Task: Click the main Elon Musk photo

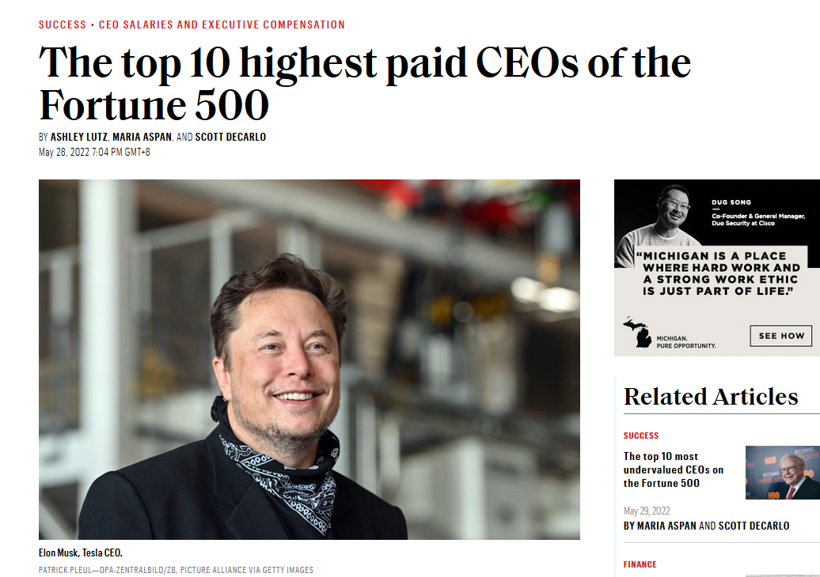Action: [309, 359]
